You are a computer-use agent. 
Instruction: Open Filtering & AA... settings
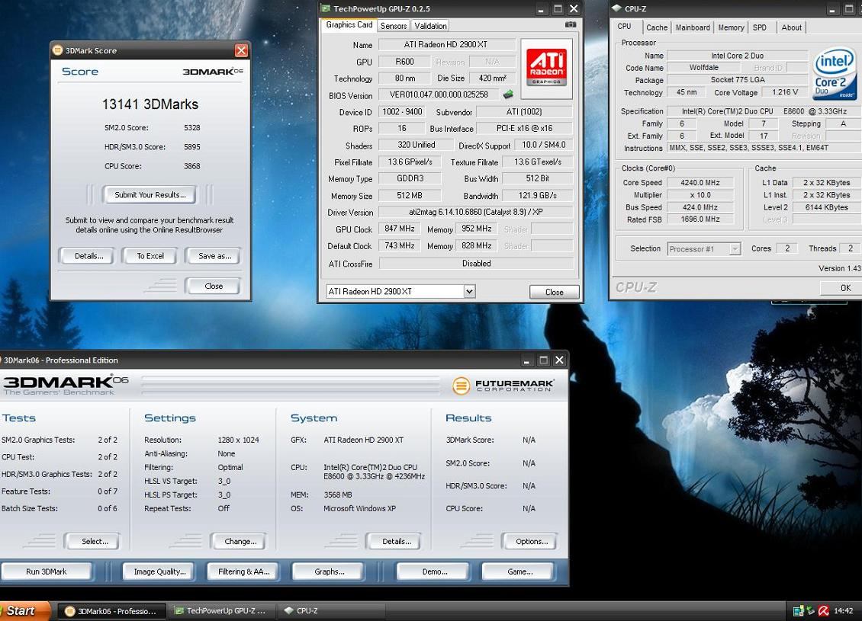coord(243,571)
